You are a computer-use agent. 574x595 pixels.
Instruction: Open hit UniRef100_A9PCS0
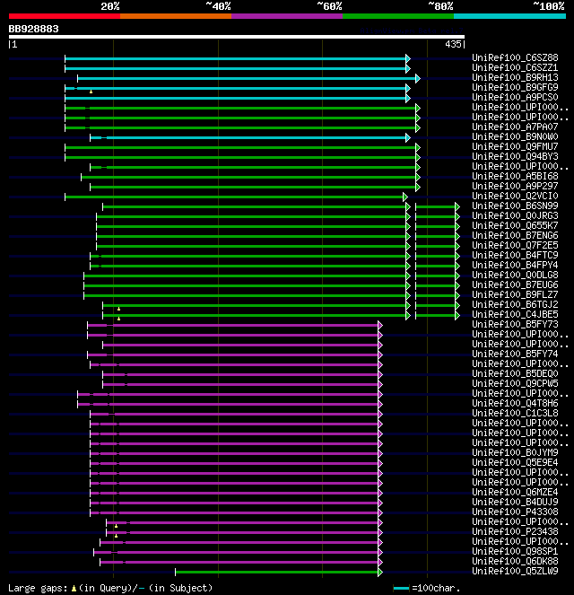[x=515, y=97]
